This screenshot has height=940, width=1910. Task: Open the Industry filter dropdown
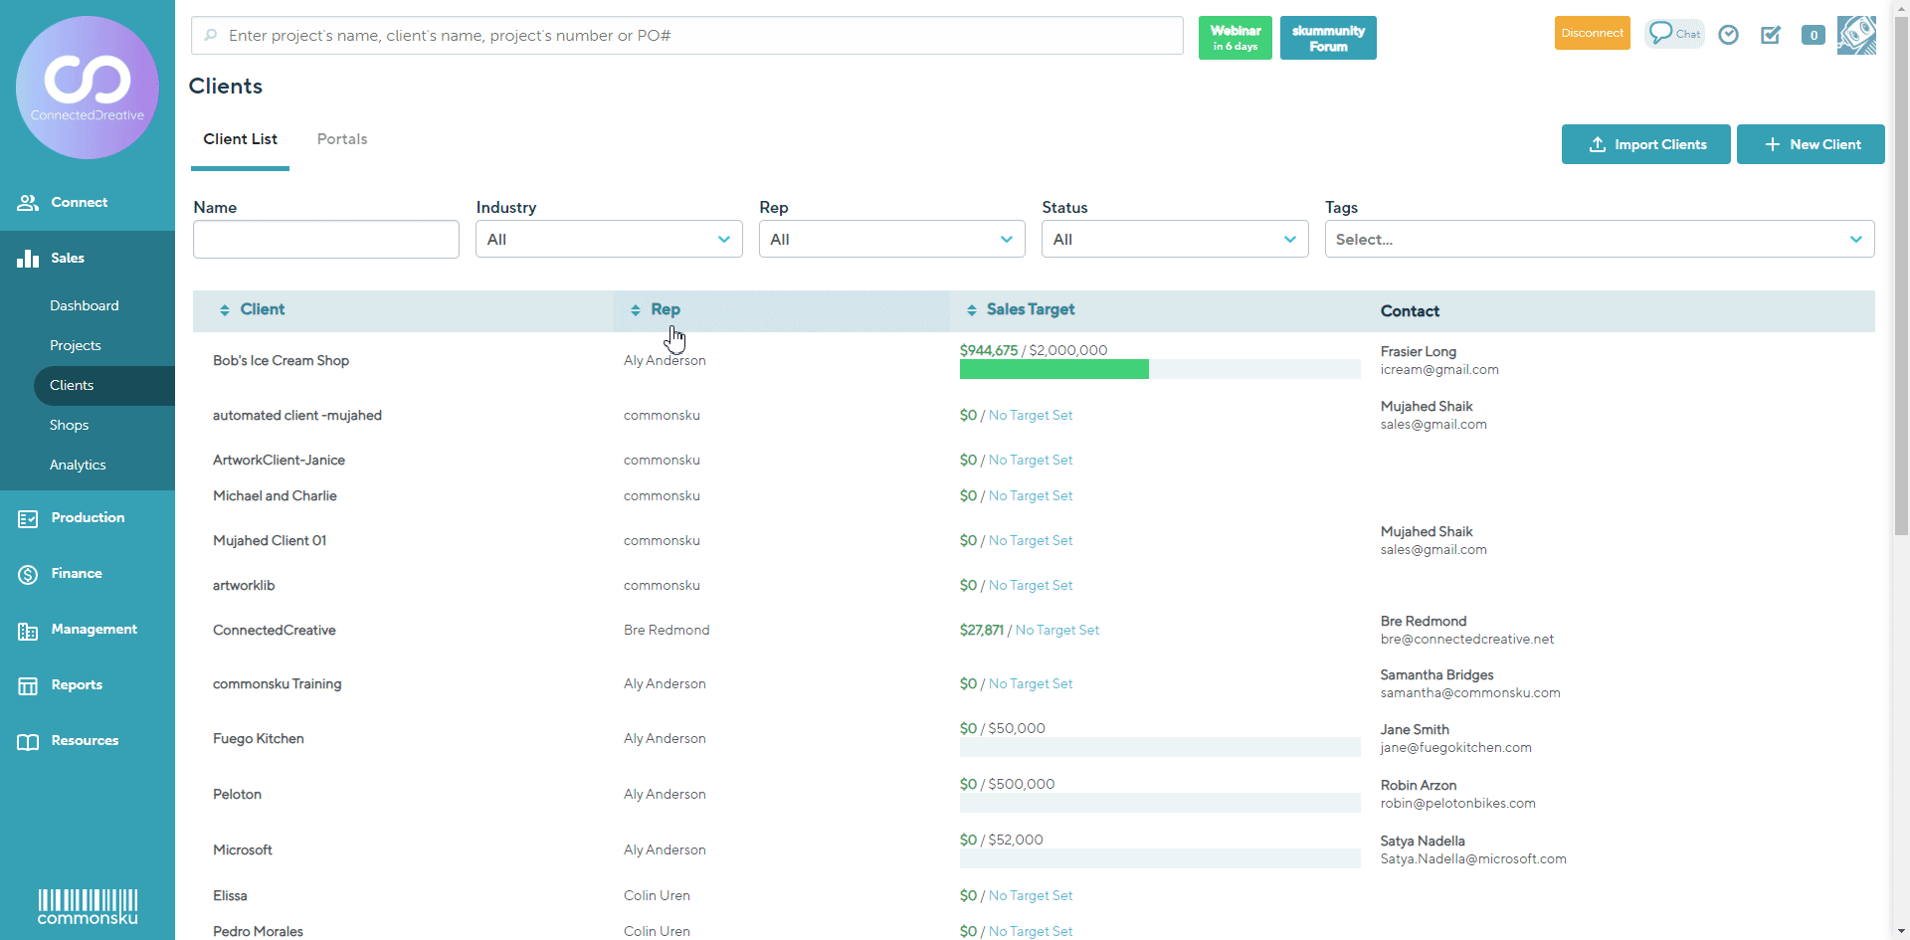[x=608, y=239]
